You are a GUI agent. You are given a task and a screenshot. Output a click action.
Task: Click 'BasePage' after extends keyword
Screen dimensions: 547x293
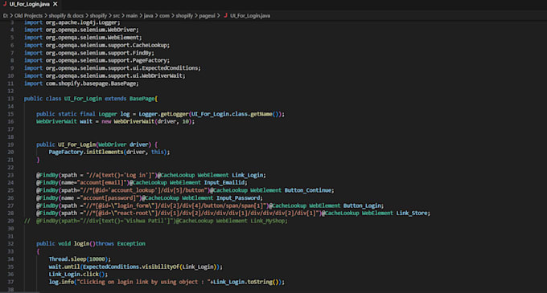pos(142,99)
